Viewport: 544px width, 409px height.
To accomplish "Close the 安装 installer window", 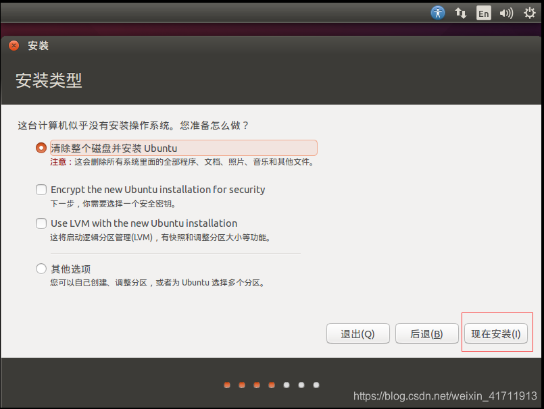I will 14,45.
